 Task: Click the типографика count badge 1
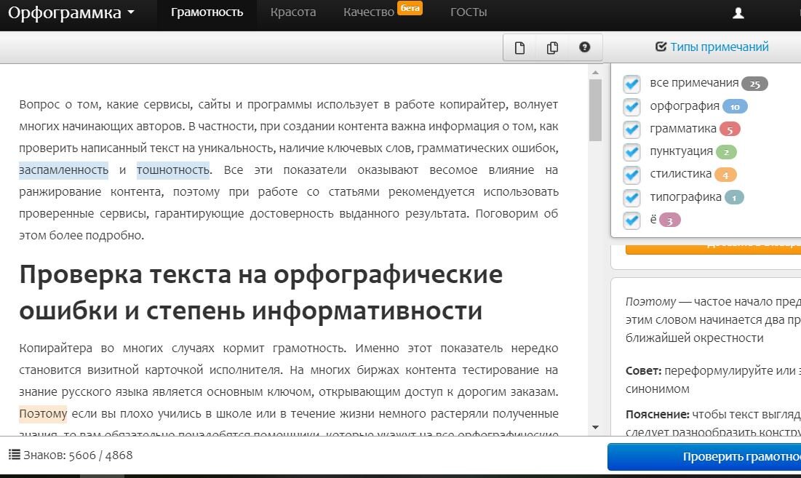(734, 198)
